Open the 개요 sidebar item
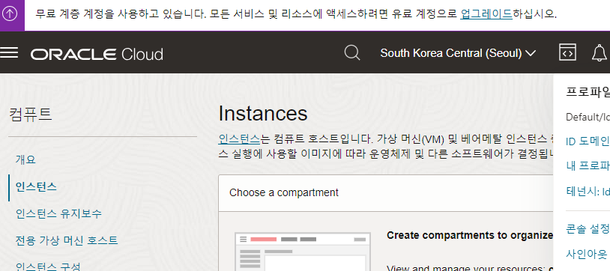This screenshot has width=610, height=271. 25,159
